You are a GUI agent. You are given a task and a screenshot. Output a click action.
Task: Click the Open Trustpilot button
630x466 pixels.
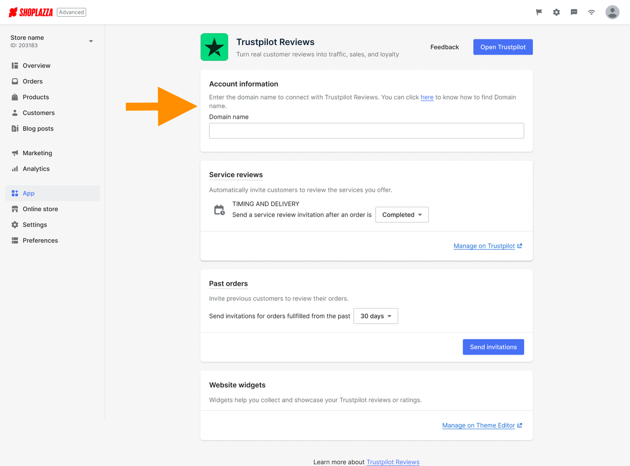point(503,47)
